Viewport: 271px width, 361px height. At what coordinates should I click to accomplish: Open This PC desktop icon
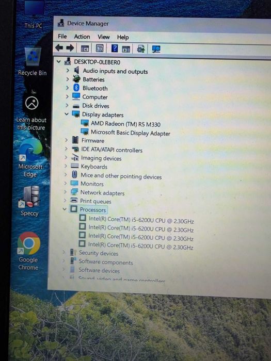coord(34,15)
